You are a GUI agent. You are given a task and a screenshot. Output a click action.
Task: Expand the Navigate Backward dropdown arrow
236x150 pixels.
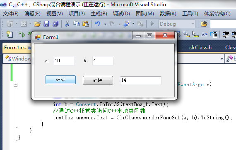point(133,24)
